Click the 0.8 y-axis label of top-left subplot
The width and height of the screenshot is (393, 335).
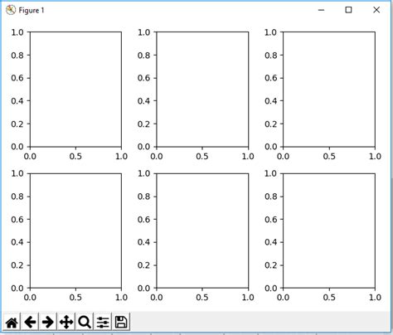[17, 56]
